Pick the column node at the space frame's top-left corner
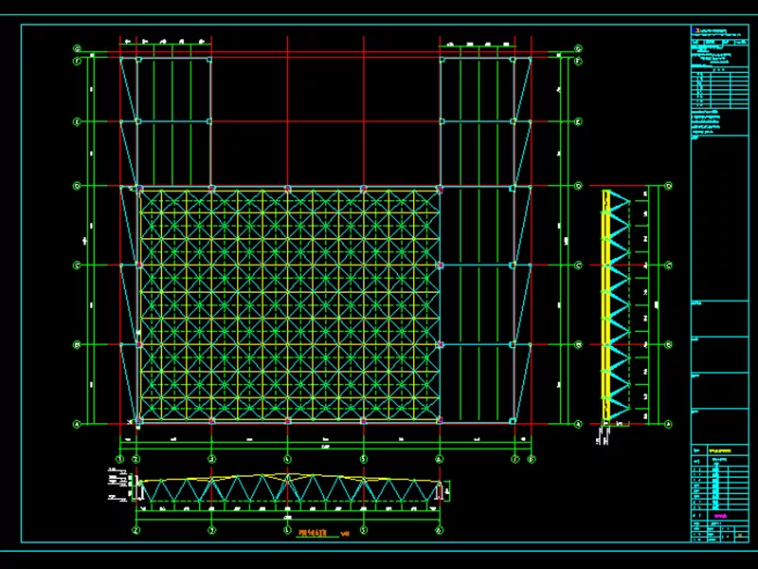 (x=139, y=189)
